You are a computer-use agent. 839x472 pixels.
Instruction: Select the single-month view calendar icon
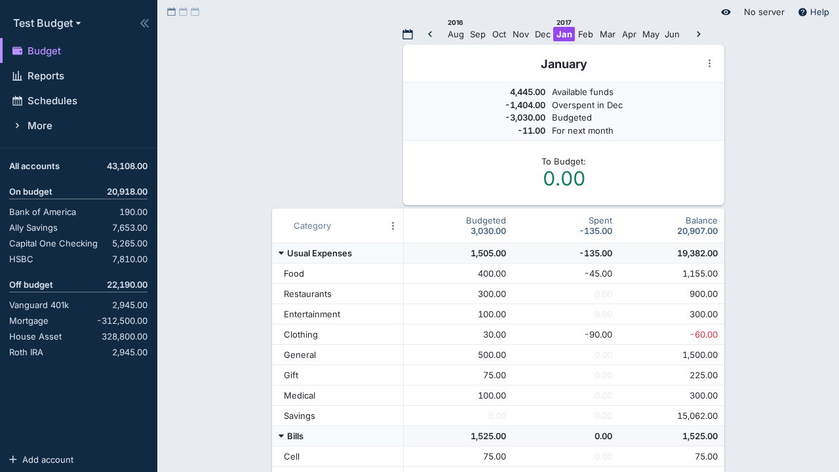tap(172, 12)
